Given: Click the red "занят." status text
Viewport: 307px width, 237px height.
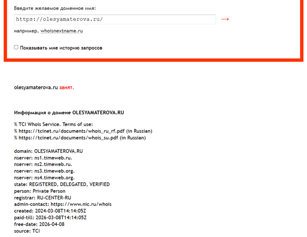Looking at the screenshot, I should [x=67, y=87].
